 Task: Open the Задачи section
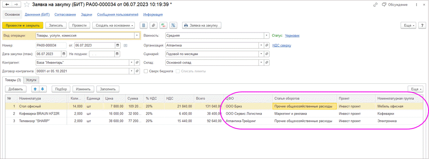pyautogui.click(x=86, y=15)
